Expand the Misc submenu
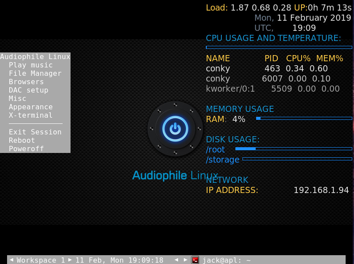 [17, 99]
